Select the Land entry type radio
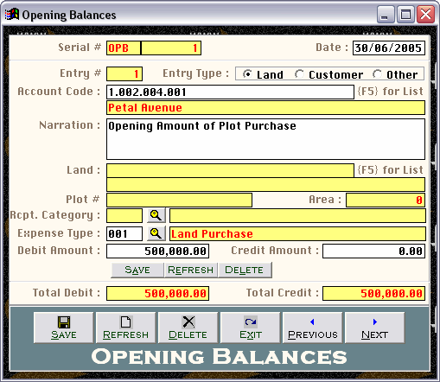 [247, 74]
